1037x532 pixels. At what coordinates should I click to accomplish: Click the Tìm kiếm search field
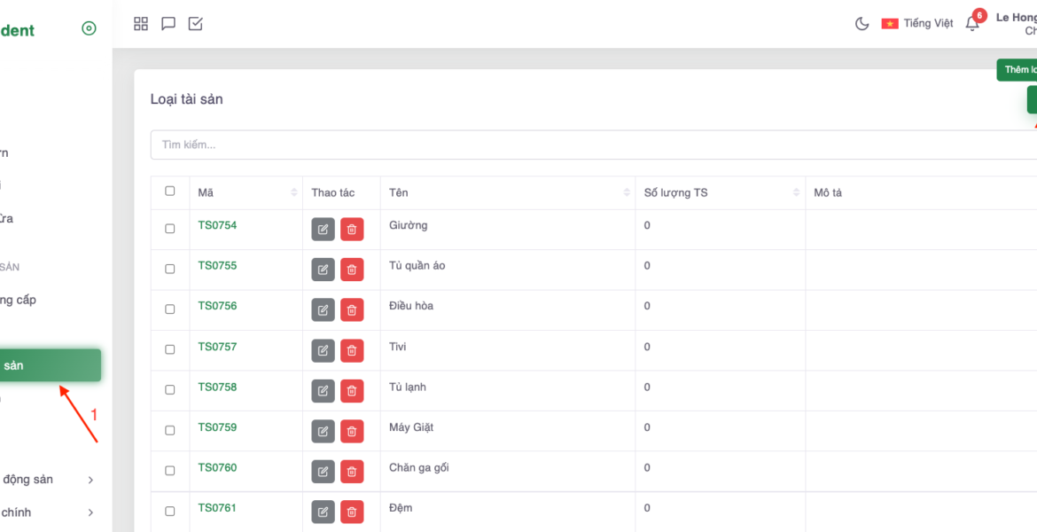pos(585,145)
